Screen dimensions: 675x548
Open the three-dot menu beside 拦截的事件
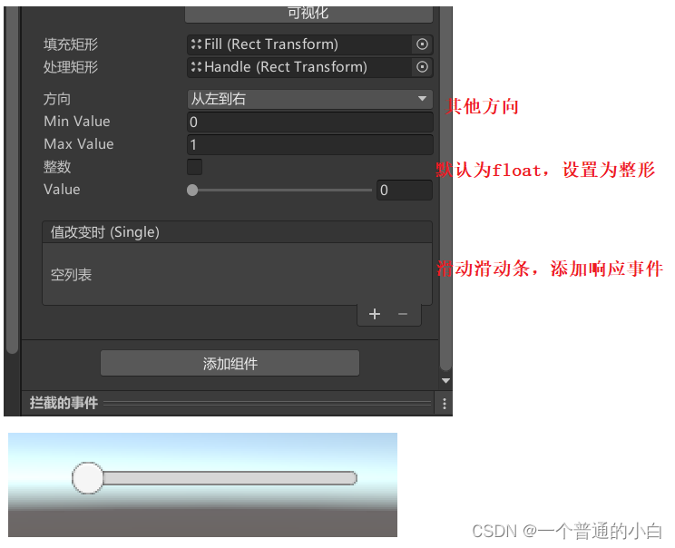tap(445, 404)
